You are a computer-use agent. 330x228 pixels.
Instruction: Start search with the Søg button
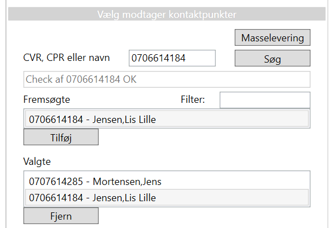[x=273, y=58]
